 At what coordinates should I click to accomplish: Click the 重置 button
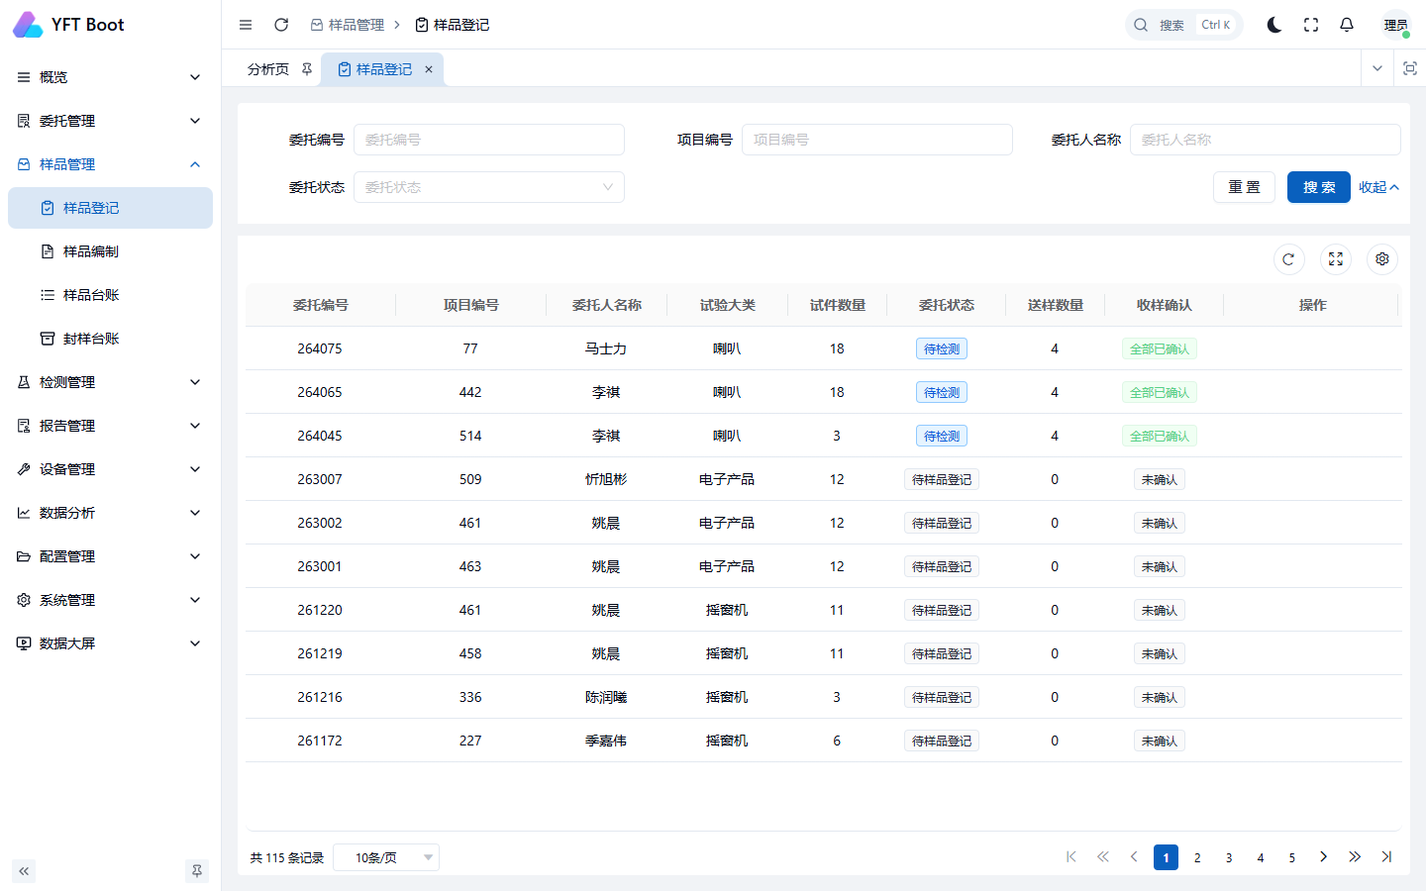[x=1244, y=187]
